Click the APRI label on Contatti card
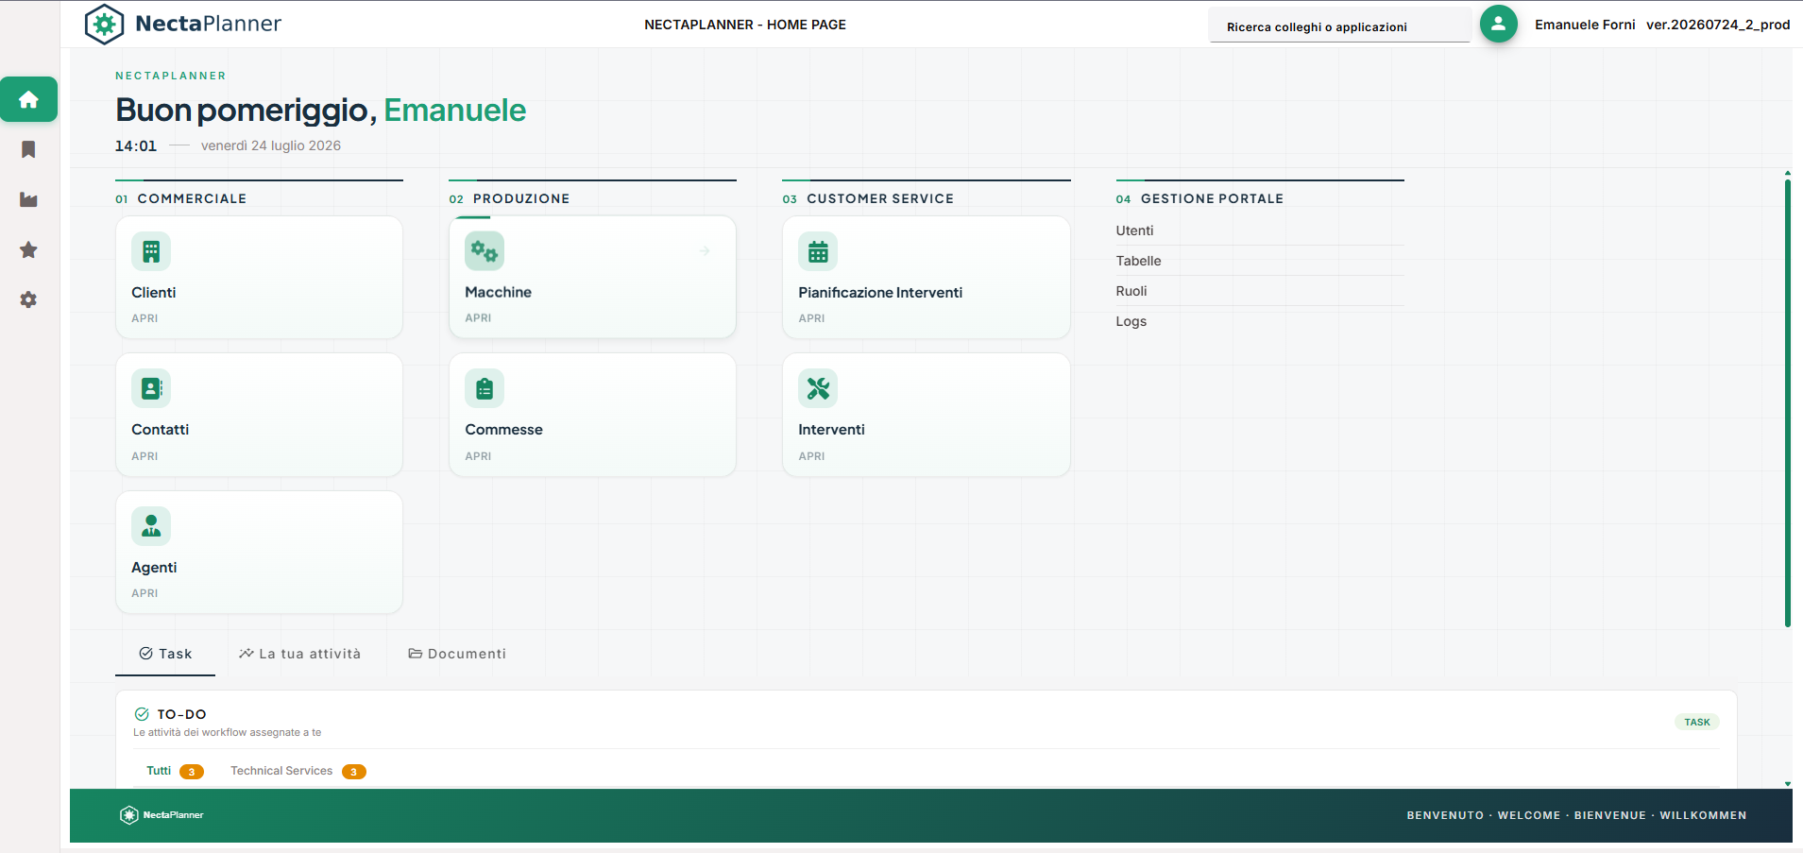This screenshot has width=1803, height=853. click(x=145, y=456)
